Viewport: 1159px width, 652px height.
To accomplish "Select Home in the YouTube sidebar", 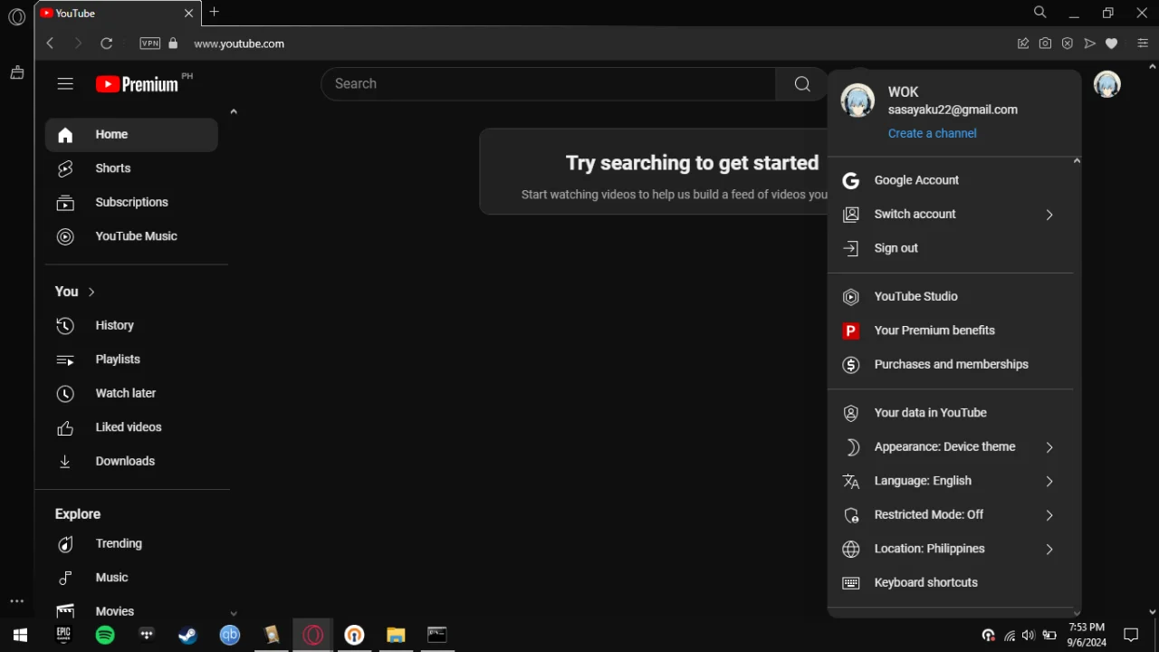I will click(x=131, y=135).
